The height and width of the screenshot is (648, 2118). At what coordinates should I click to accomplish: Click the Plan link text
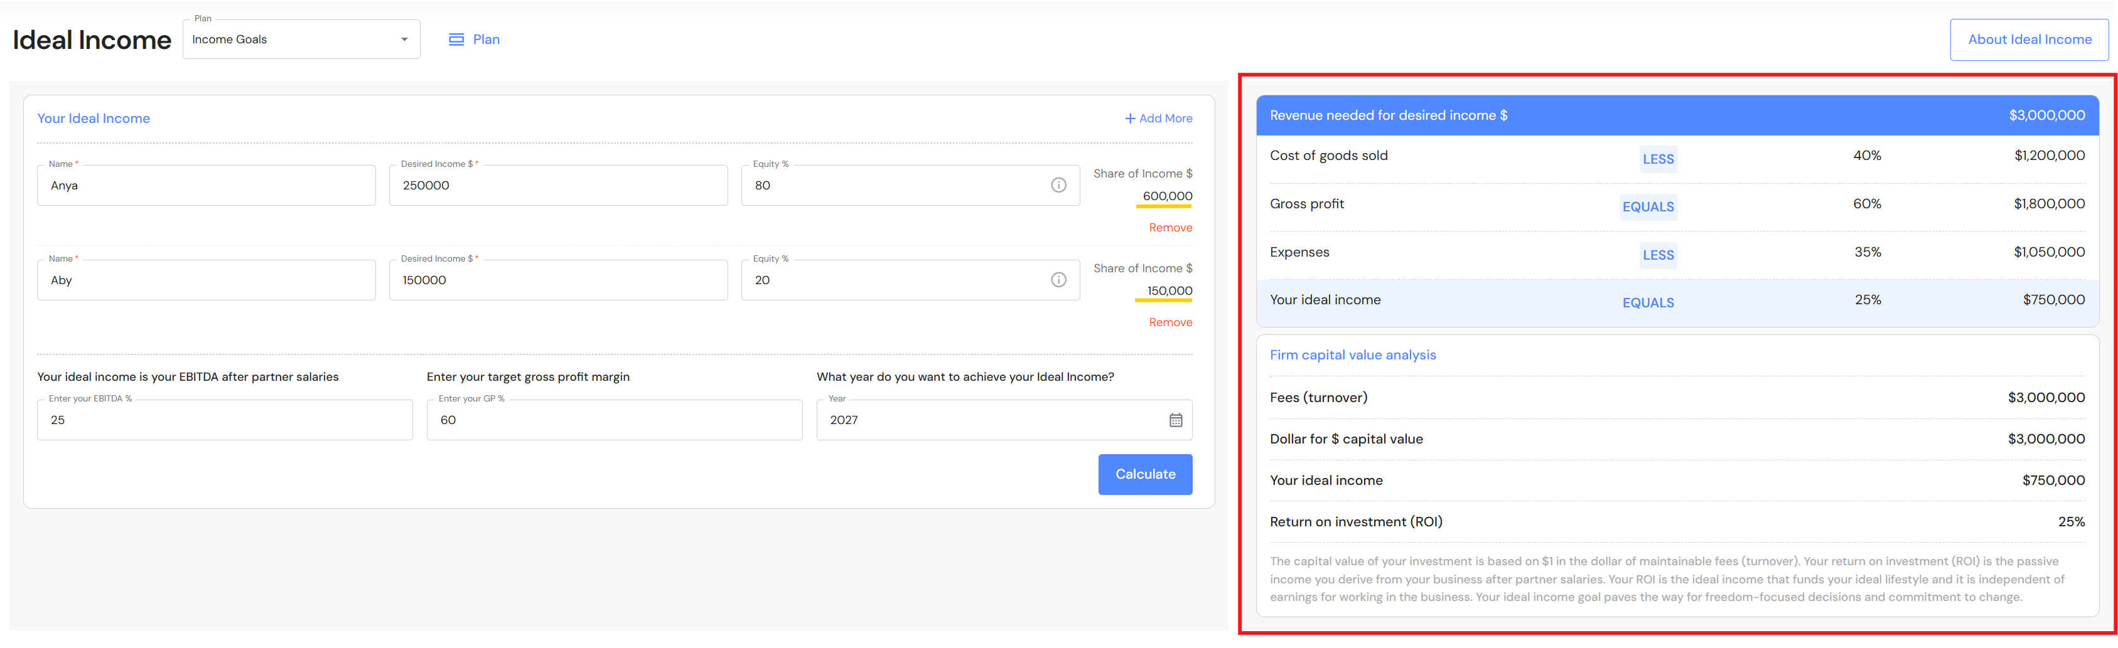click(486, 40)
